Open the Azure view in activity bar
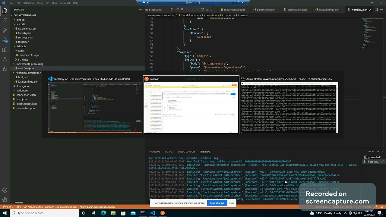The height and width of the screenshot is (217, 386). (5, 69)
